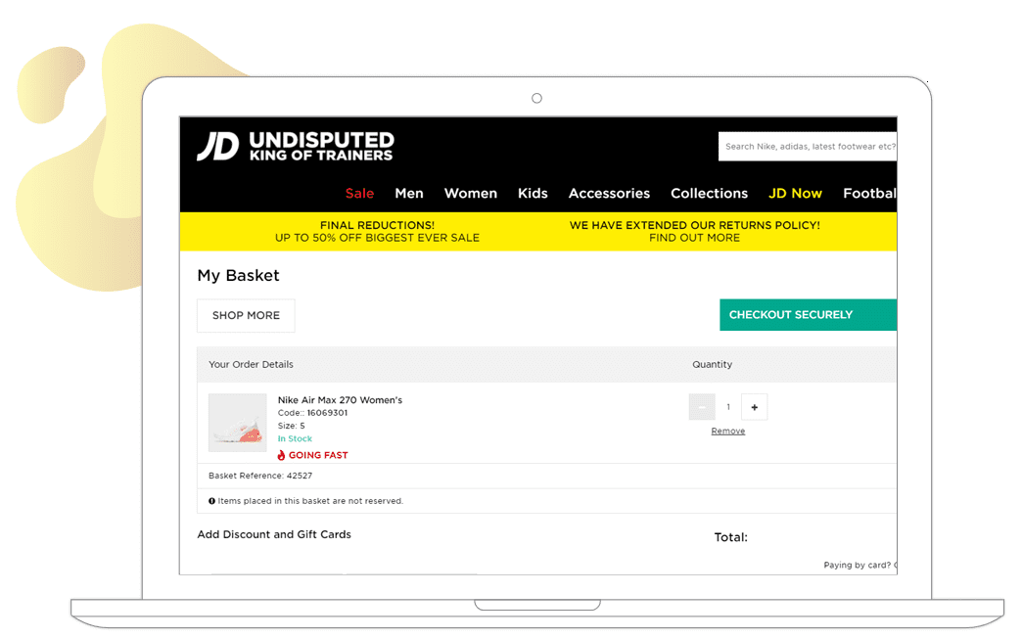The height and width of the screenshot is (638, 1022).
Task: Click the In Stock label
Action: tap(295, 439)
